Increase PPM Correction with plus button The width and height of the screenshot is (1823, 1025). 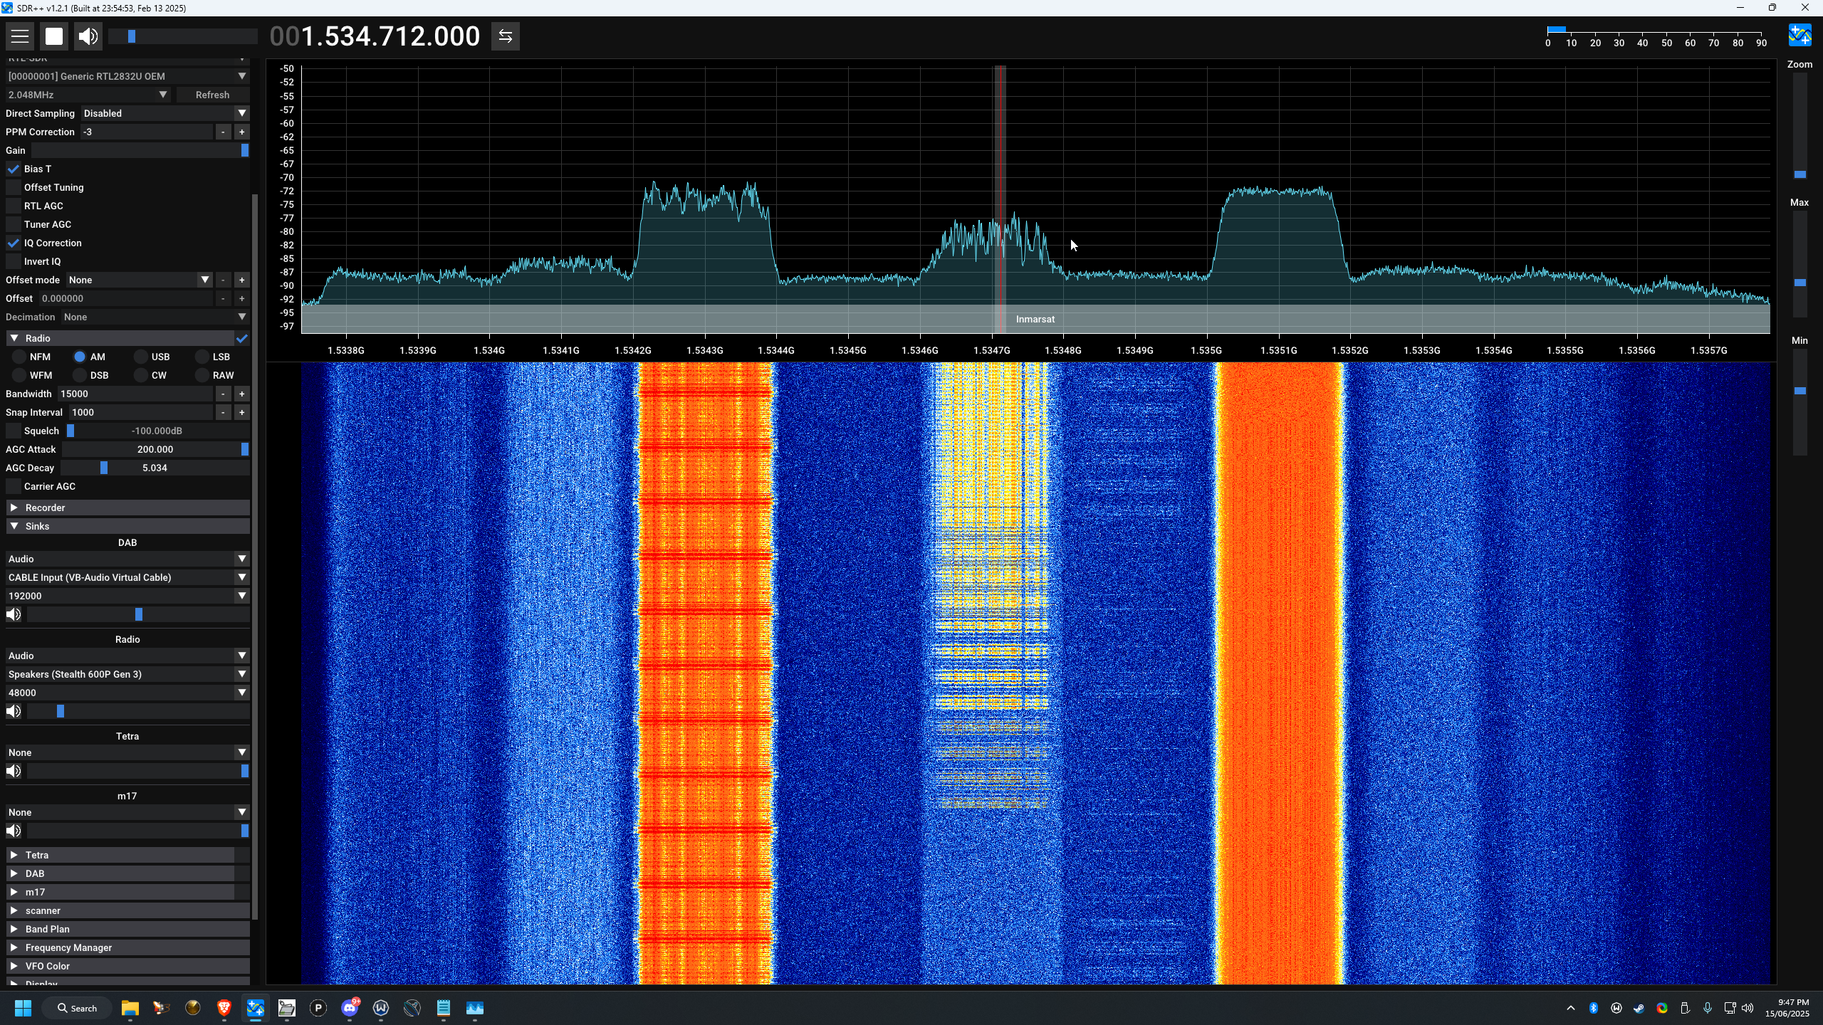(242, 132)
